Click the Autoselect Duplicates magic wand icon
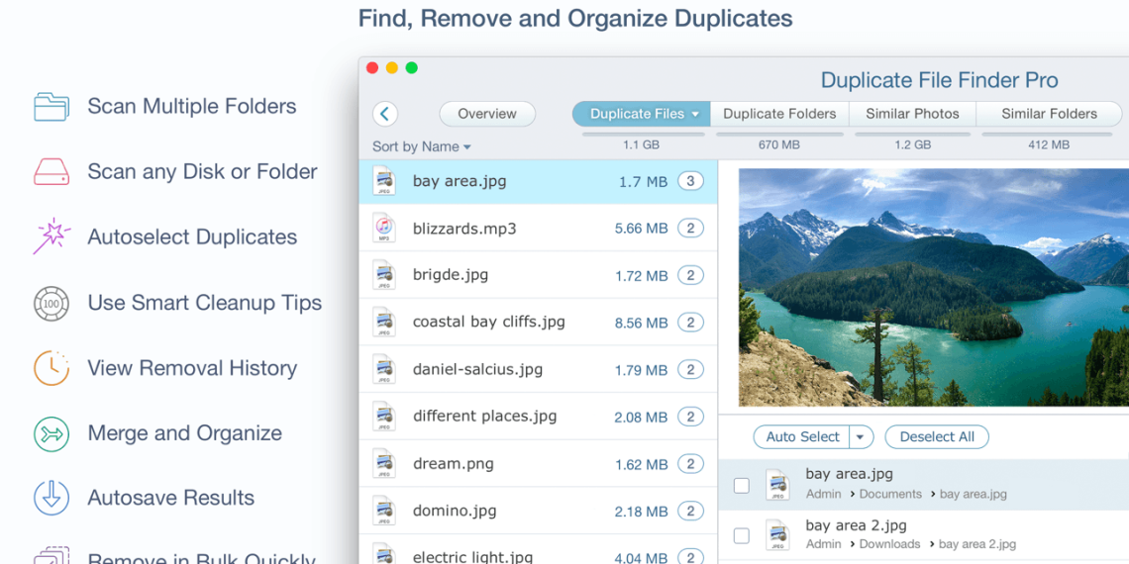 [51, 237]
